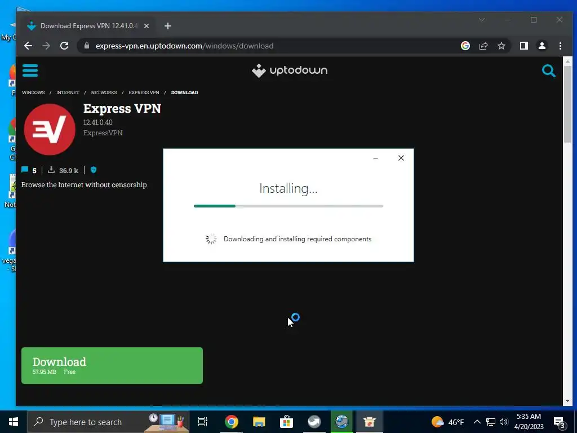The width and height of the screenshot is (577, 433).
Task: Close the Download Express VPN tab
Action: pyautogui.click(x=147, y=26)
